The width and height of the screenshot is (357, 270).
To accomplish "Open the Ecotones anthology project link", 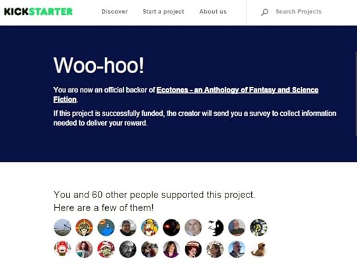I will pyautogui.click(x=186, y=94).
